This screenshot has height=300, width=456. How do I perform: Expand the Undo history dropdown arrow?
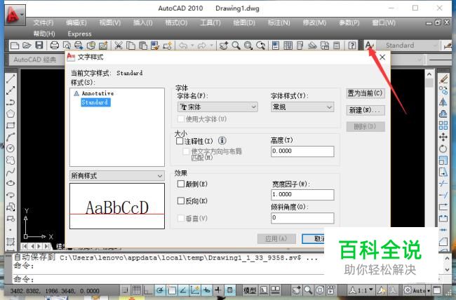192,46
